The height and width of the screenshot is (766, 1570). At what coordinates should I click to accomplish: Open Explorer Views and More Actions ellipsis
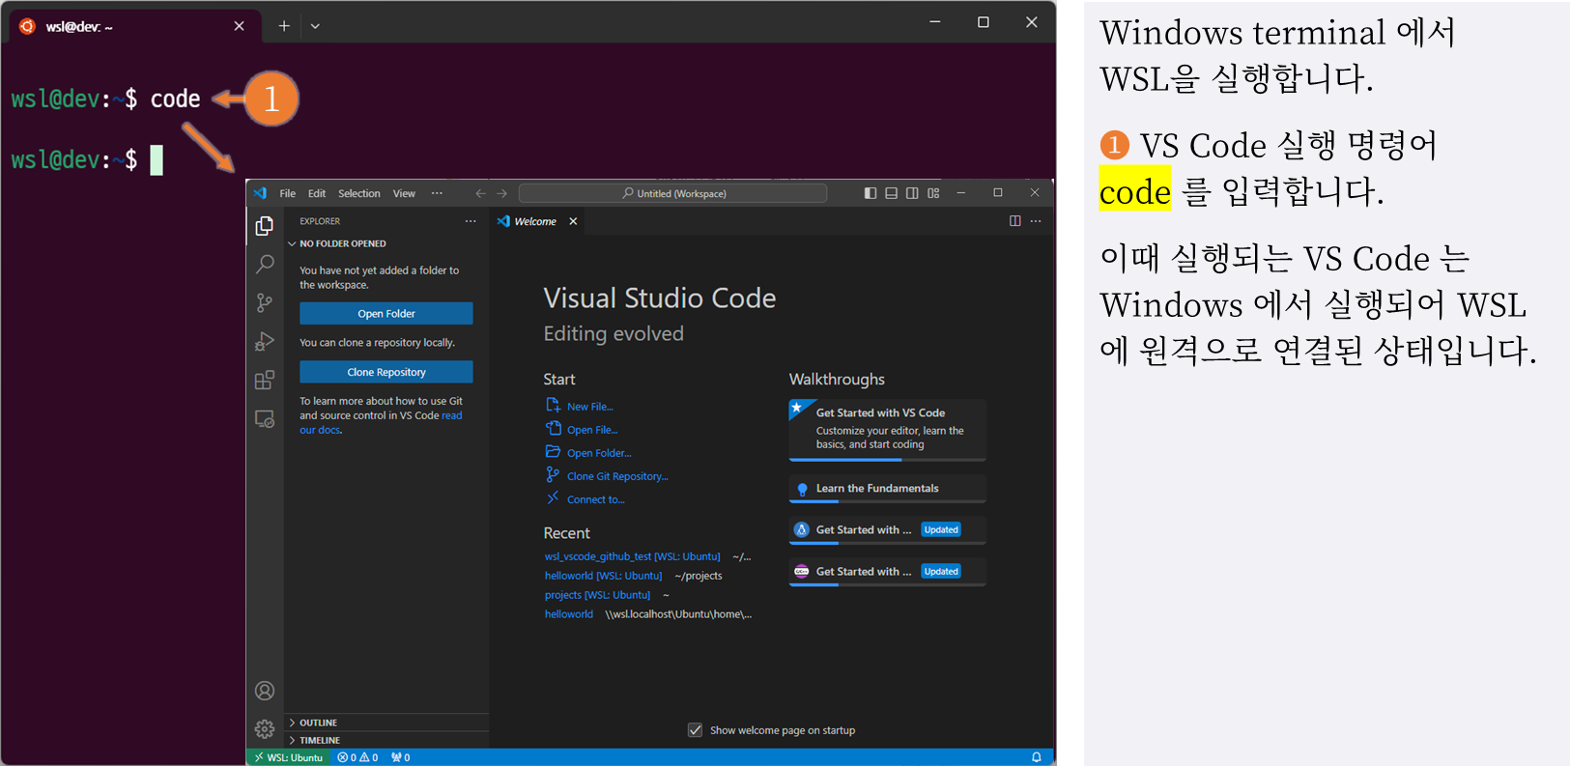coord(471,221)
